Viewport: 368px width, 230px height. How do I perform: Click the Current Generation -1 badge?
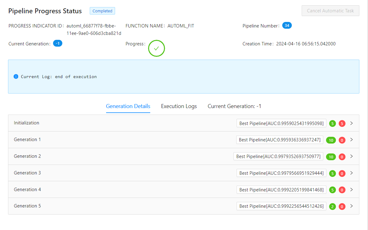tap(58, 44)
